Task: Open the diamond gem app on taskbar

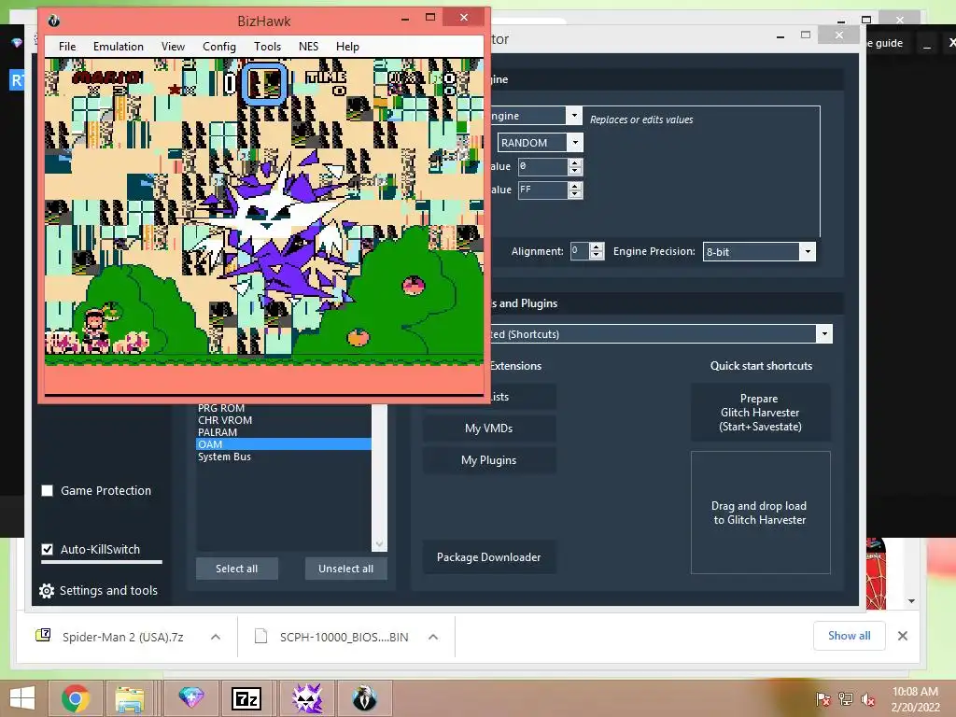Action: 190,698
